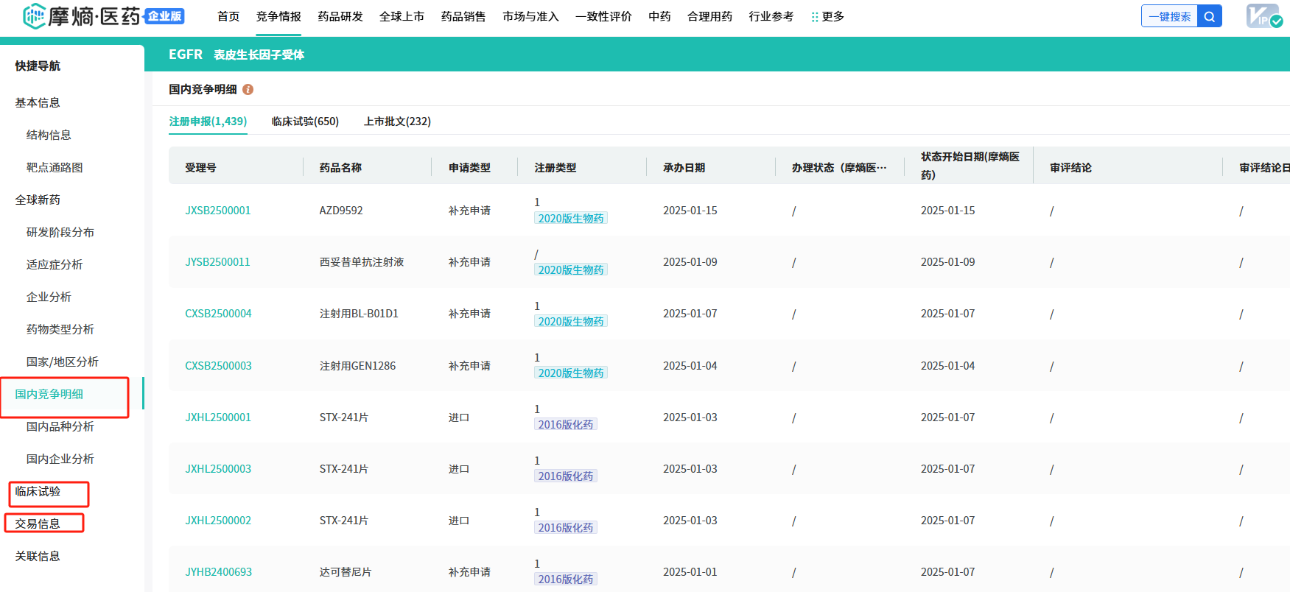Image resolution: width=1290 pixels, height=592 pixels.
Task: Open record CXSB2500004 link
Action: [218, 314]
